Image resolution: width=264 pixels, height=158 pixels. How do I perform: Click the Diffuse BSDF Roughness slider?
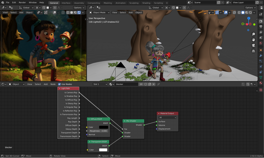tap(98, 131)
